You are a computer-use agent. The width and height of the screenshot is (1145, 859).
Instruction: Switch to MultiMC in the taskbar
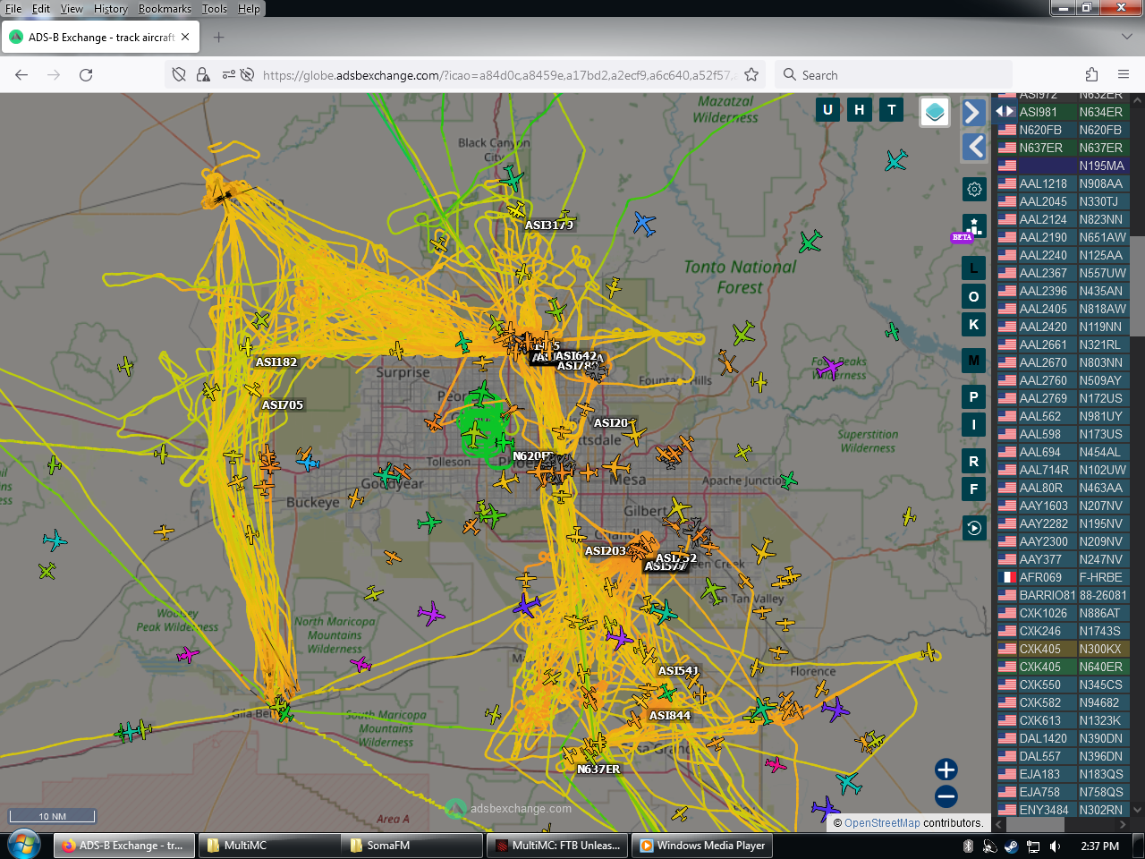tap(267, 846)
